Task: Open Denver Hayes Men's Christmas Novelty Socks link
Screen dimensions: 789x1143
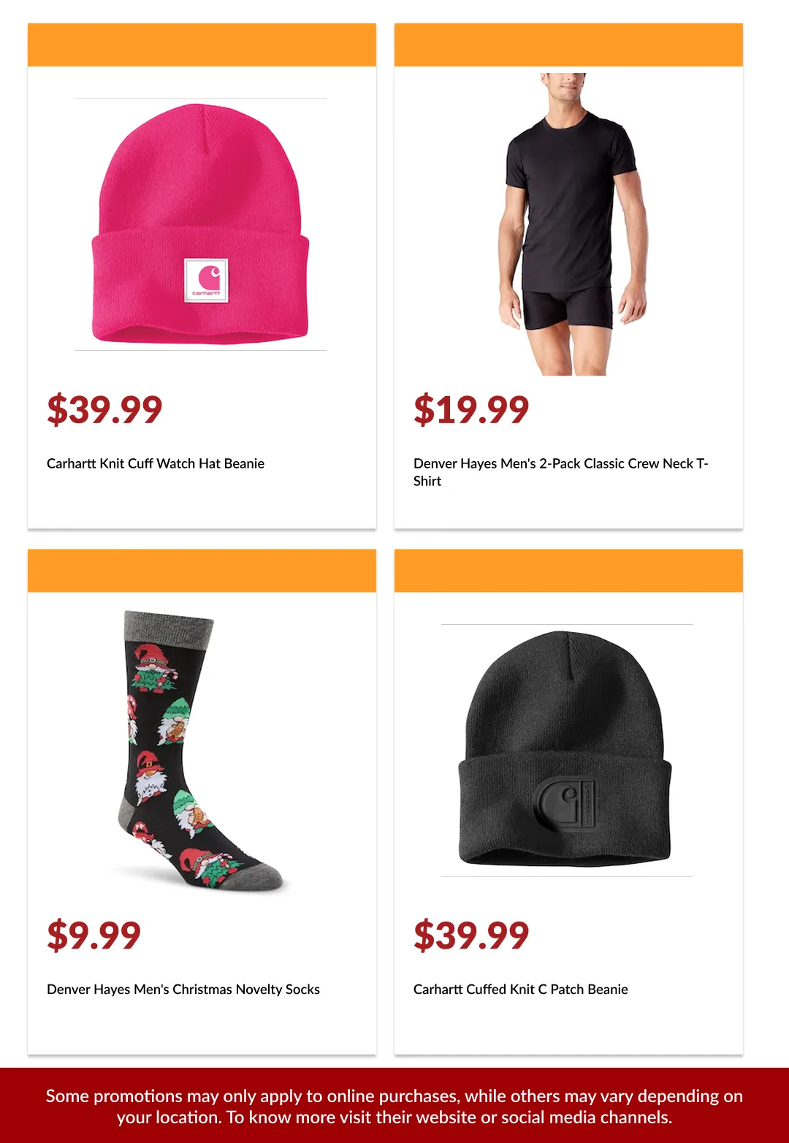Action: 183,990
